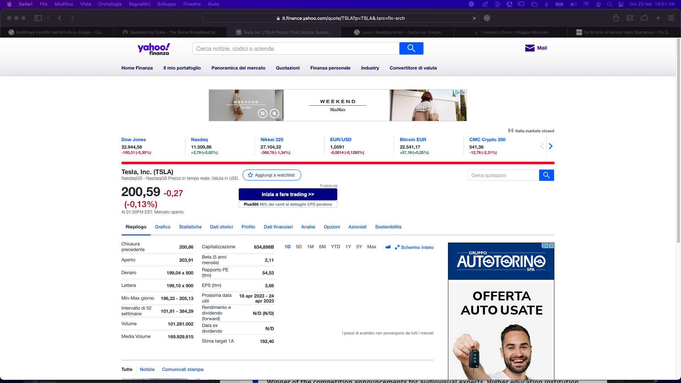Select the YTD chart range
Screen dimensions: 681x383
coord(335,247)
